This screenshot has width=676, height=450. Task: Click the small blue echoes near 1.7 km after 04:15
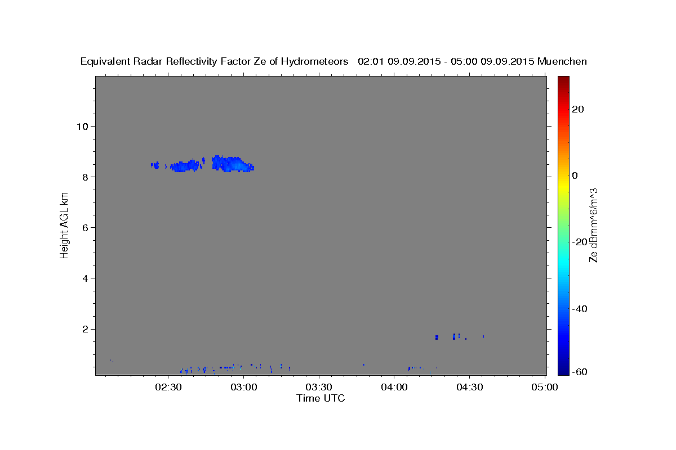point(459,336)
